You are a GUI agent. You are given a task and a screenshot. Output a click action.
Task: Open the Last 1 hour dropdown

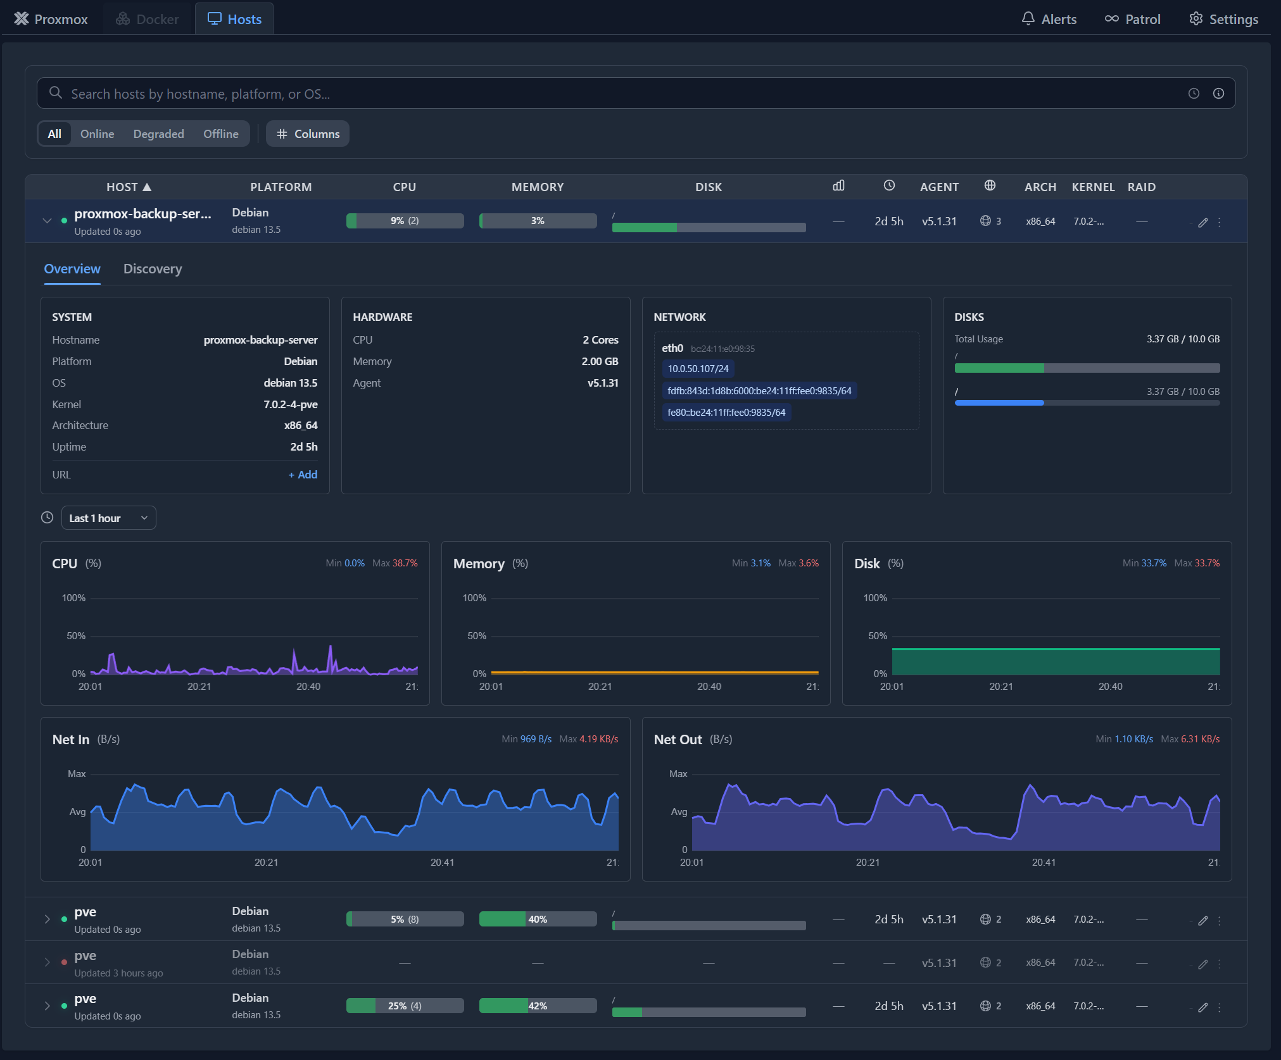108,518
